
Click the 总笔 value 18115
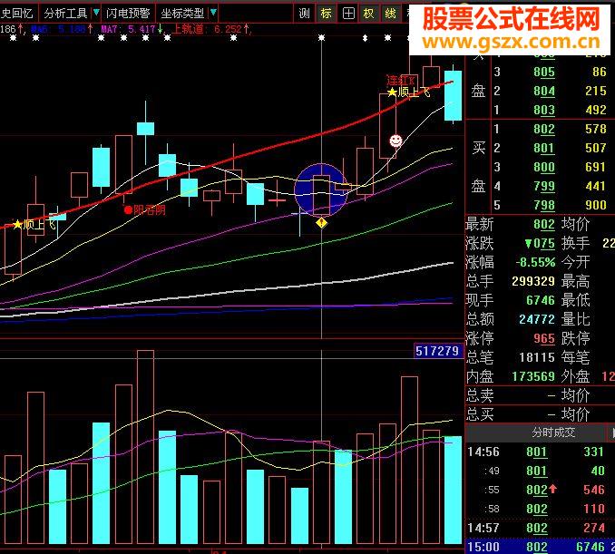click(x=537, y=357)
